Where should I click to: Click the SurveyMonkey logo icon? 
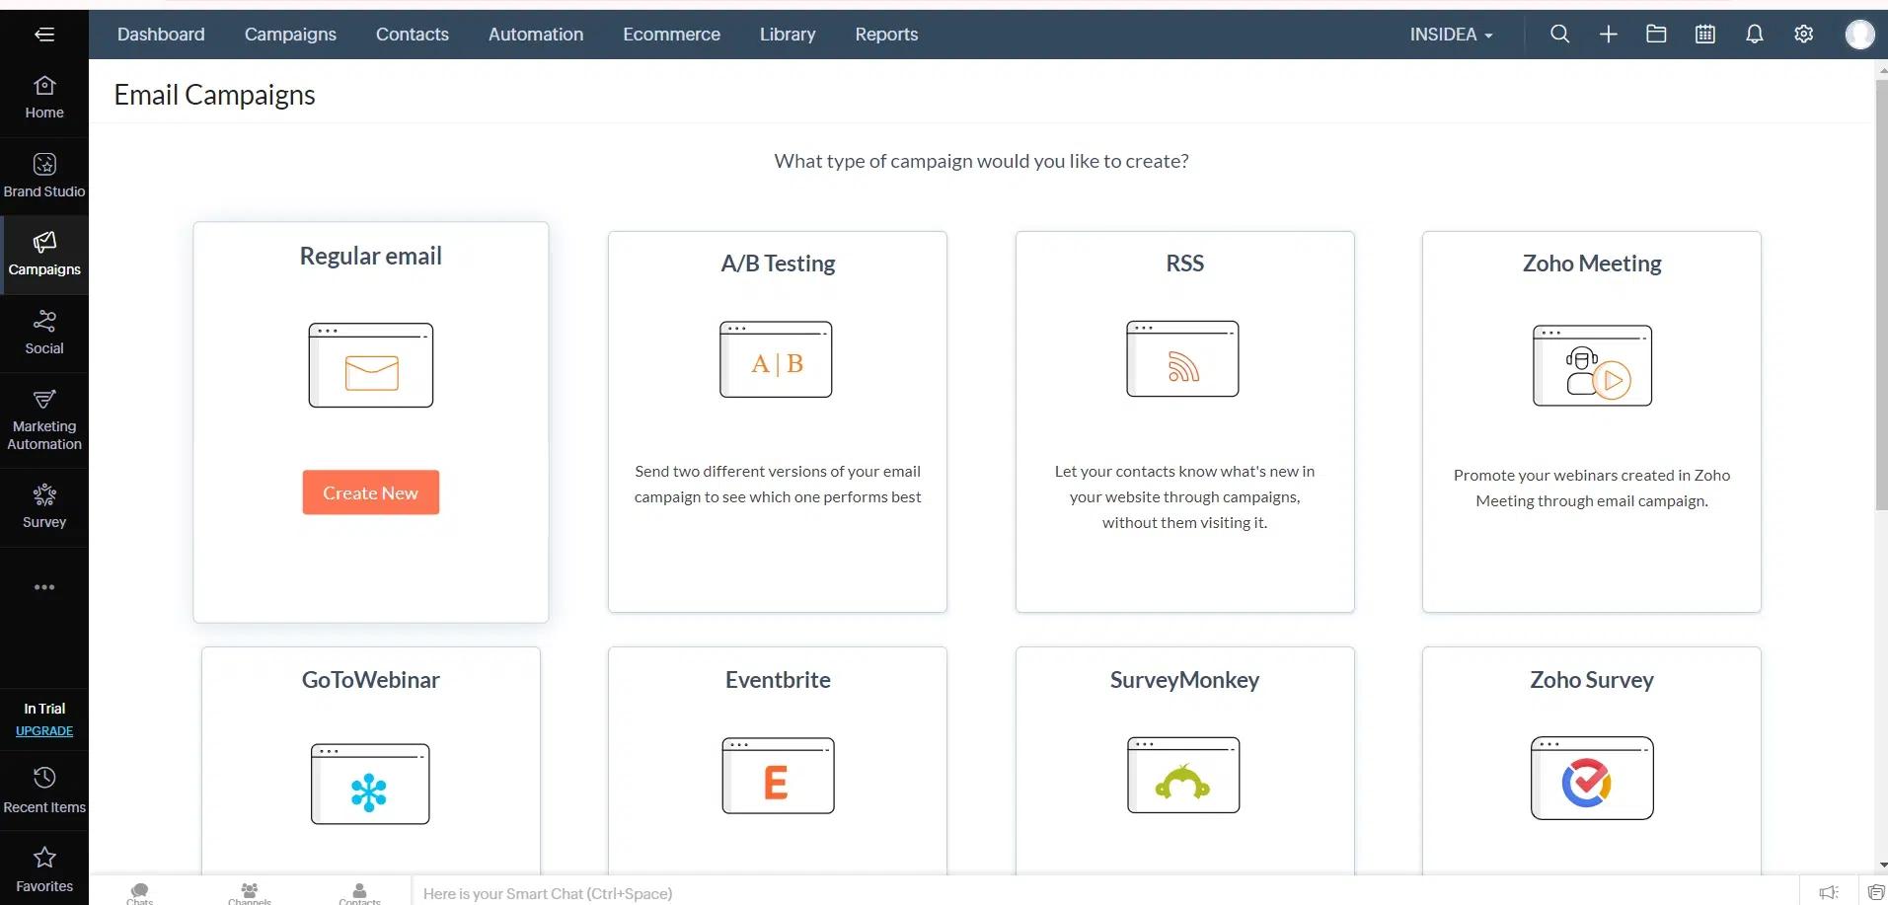(1183, 776)
